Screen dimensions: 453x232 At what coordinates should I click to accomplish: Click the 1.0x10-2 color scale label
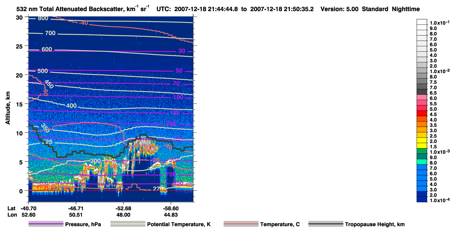439,71
